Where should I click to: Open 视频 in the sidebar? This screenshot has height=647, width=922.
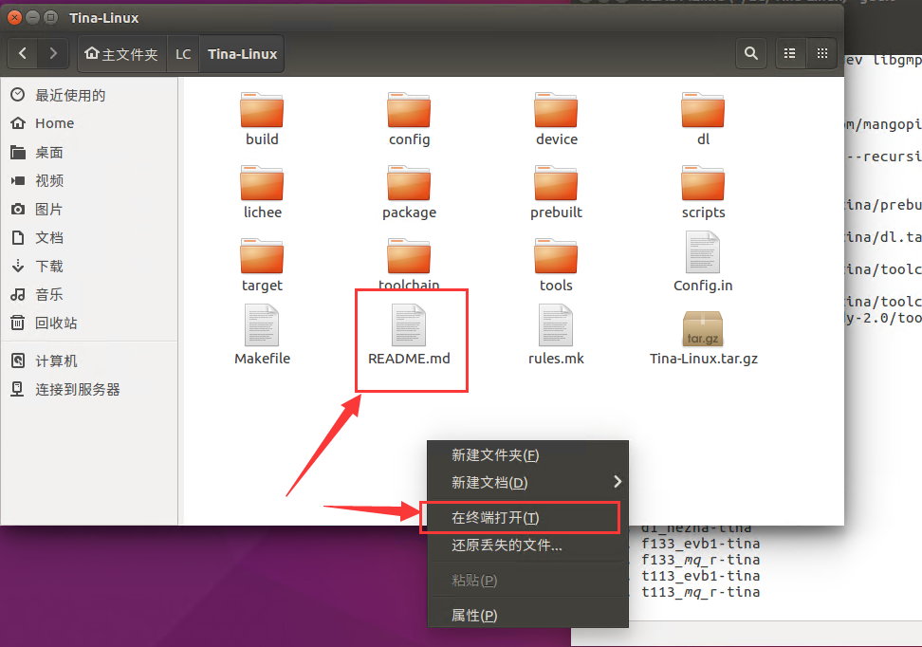[89, 180]
